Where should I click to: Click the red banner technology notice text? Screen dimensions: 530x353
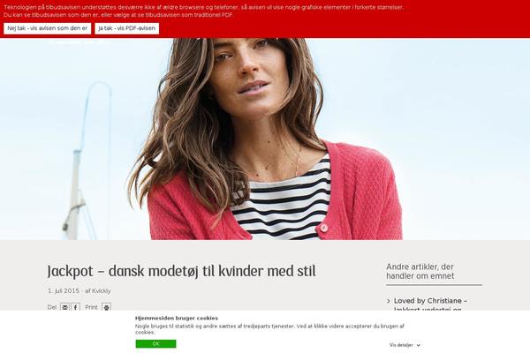[203, 11]
